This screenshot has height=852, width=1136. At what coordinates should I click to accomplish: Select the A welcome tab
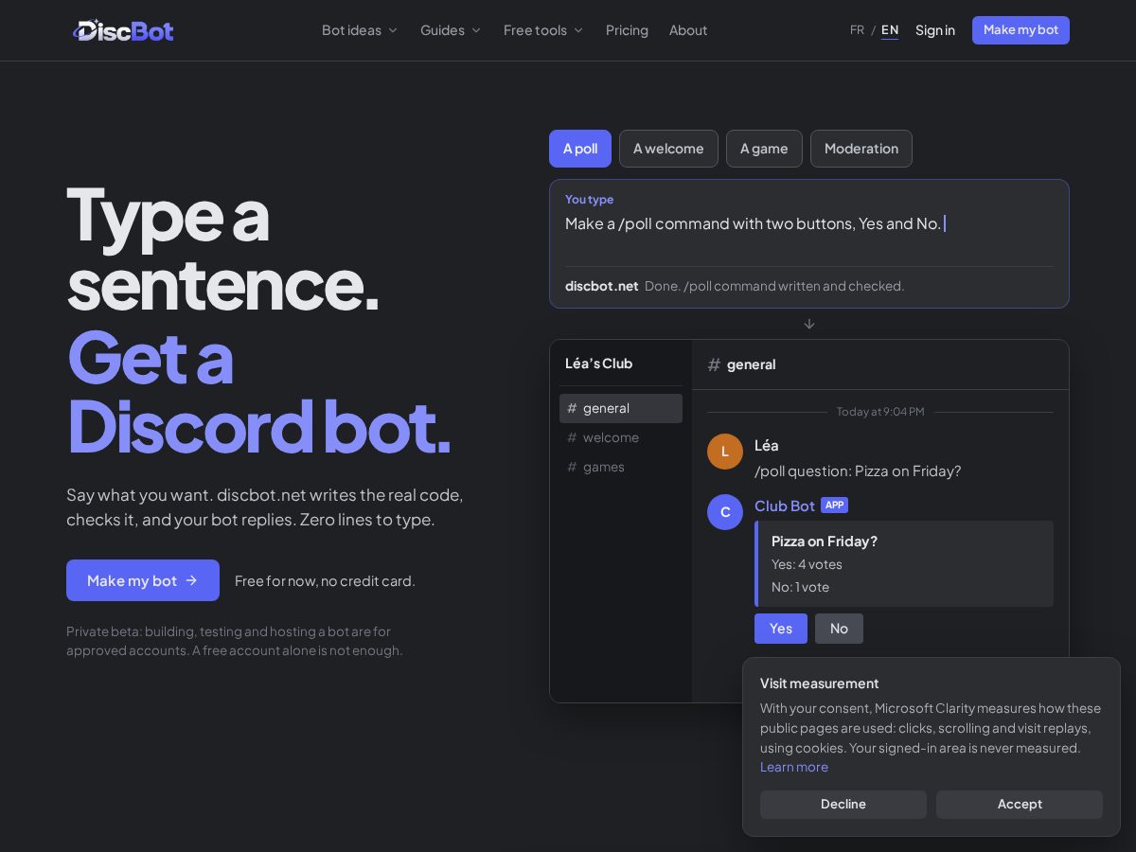668,149
